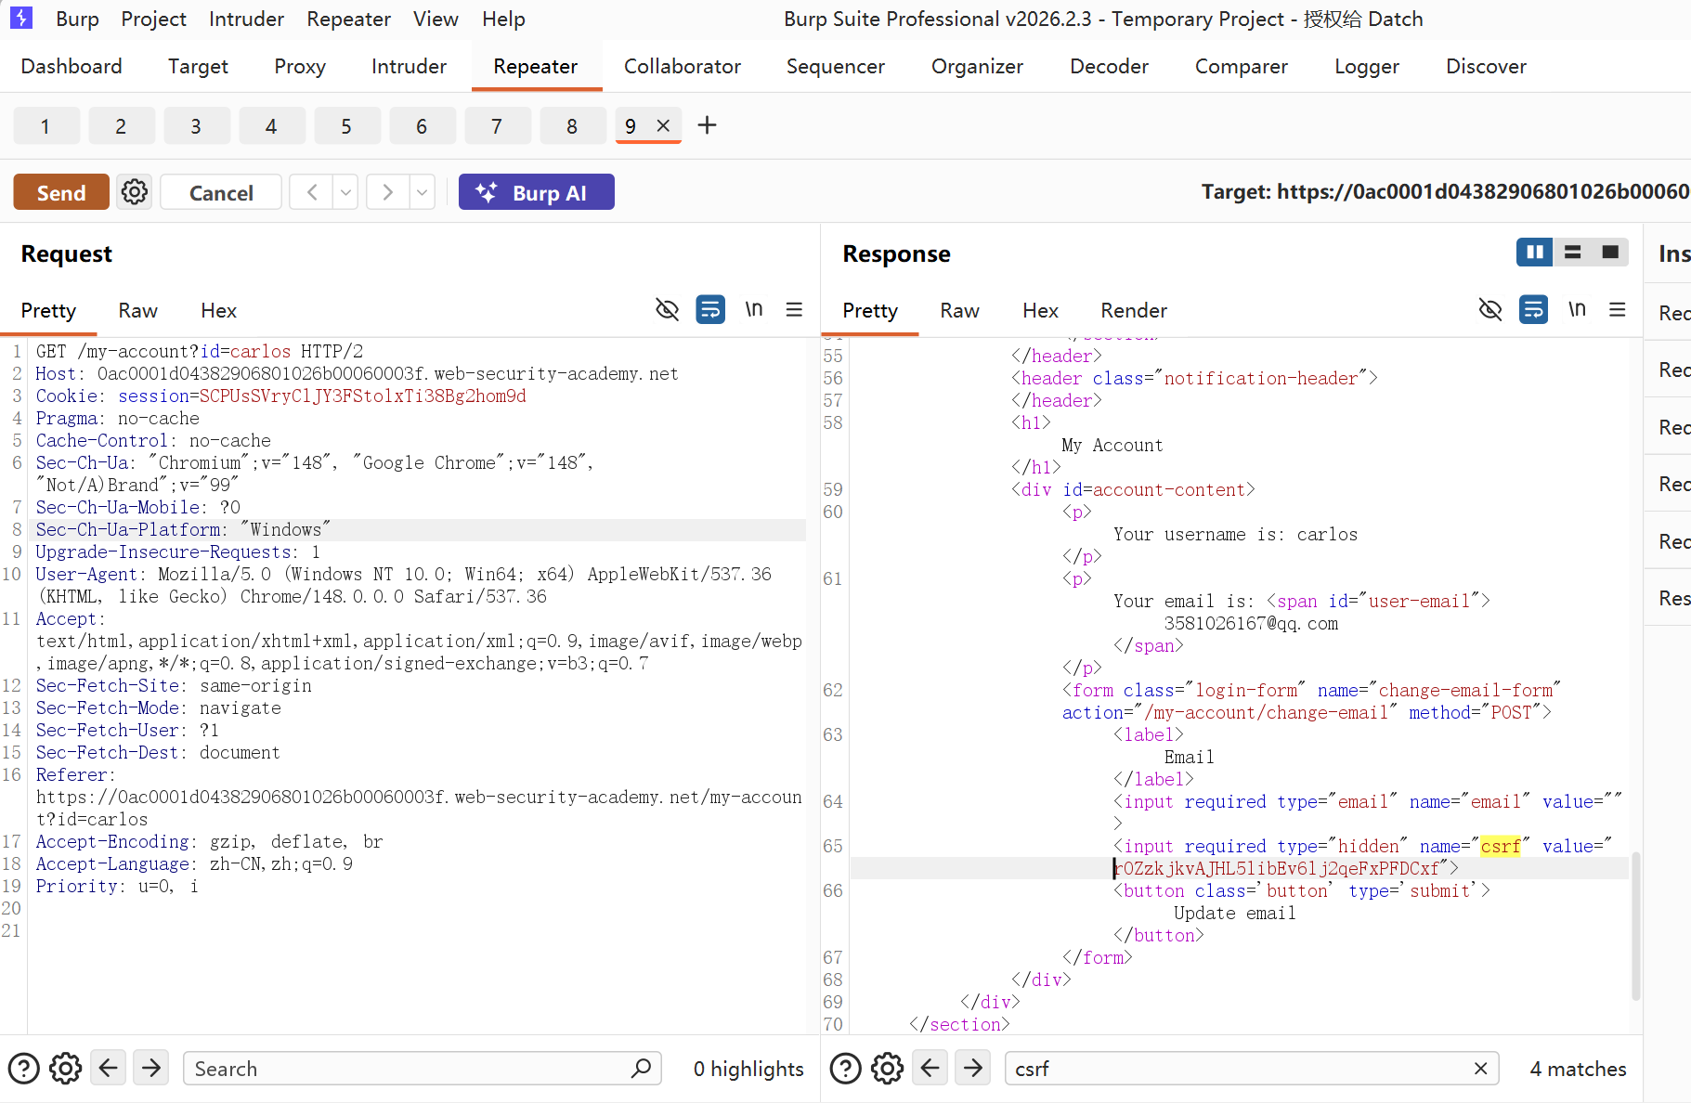Toggle word wrap in Response panel
1691x1103 pixels.
pos(1533,309)
